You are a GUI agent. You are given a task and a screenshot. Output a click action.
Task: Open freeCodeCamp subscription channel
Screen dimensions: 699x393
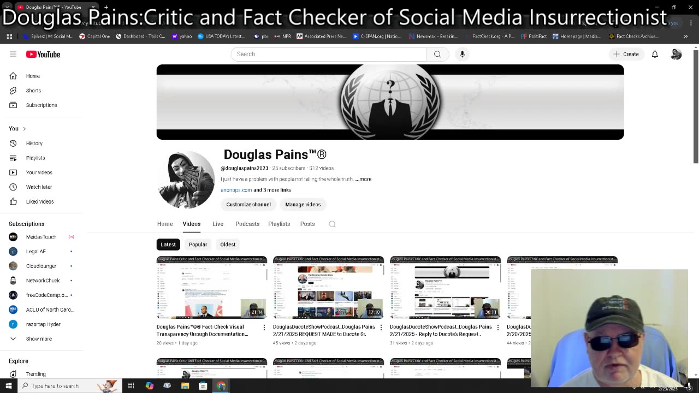tap(42, 295)
